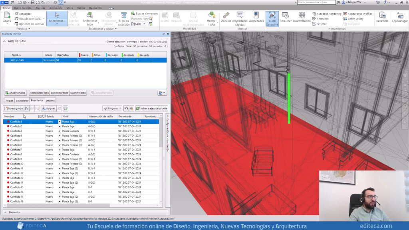Click Mostrar todos in Visibilidad

(212, 19)
